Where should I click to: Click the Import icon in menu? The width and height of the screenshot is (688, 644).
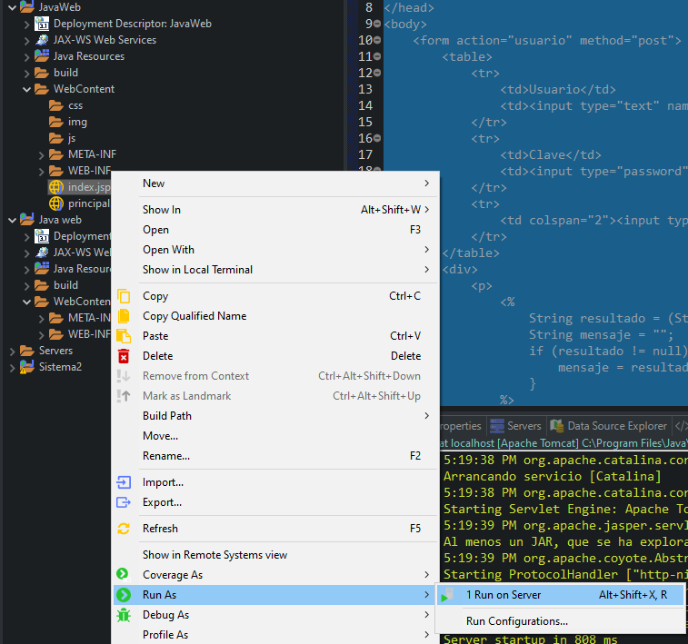124,482
